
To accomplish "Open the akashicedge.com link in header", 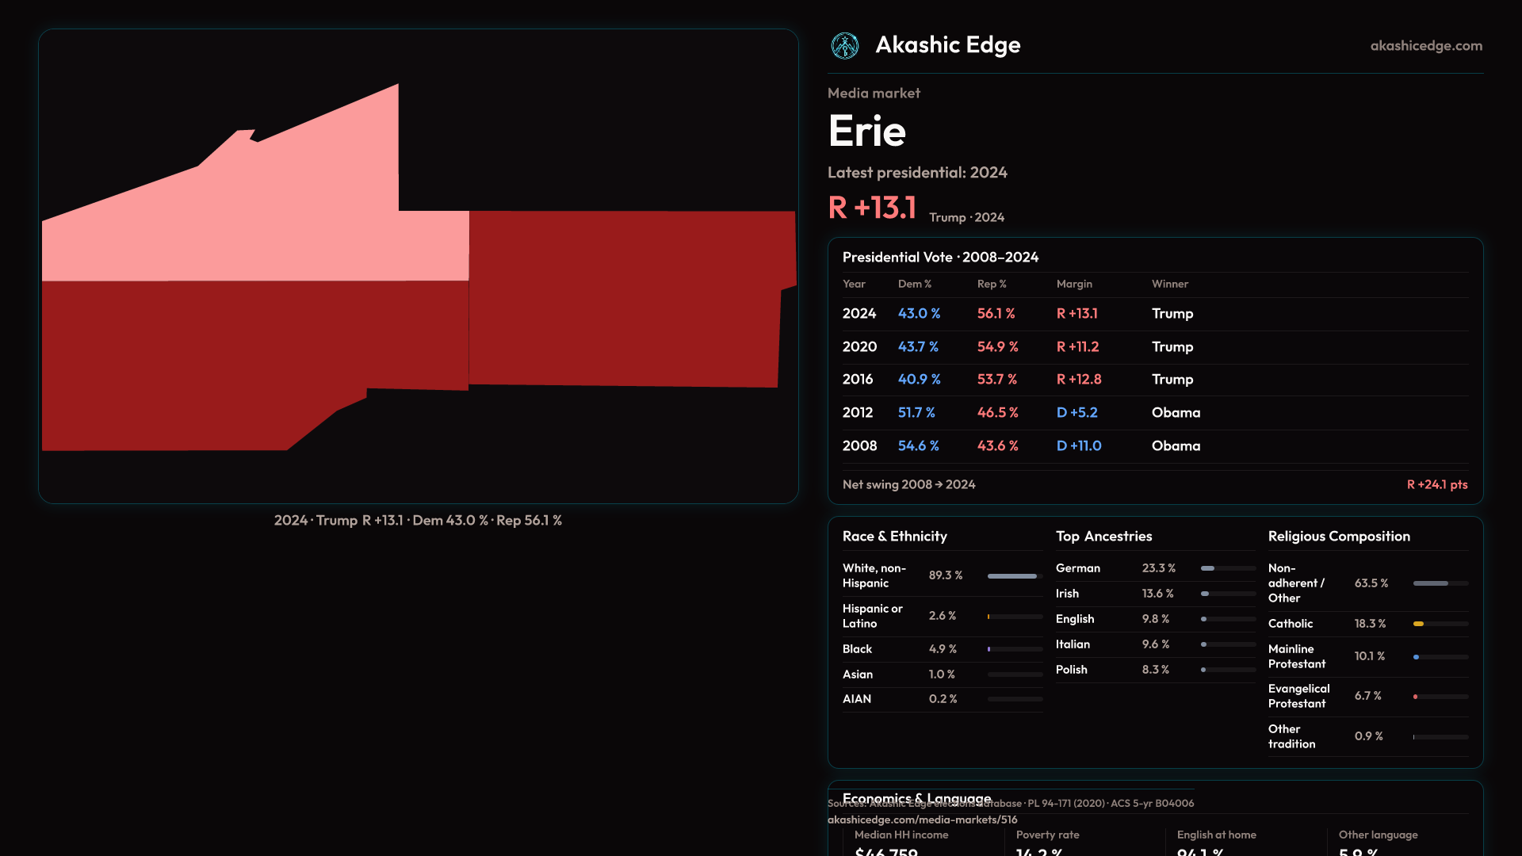I will (x=1425, y=46).
